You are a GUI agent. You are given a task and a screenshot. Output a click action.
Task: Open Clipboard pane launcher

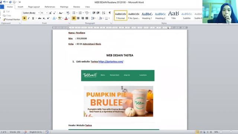point(20,23)
